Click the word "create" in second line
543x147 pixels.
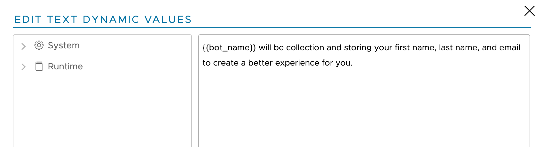[226, 63]
